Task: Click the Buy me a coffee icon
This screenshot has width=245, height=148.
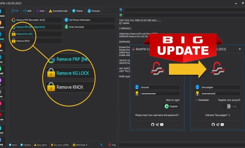Action: pos(52,145)
